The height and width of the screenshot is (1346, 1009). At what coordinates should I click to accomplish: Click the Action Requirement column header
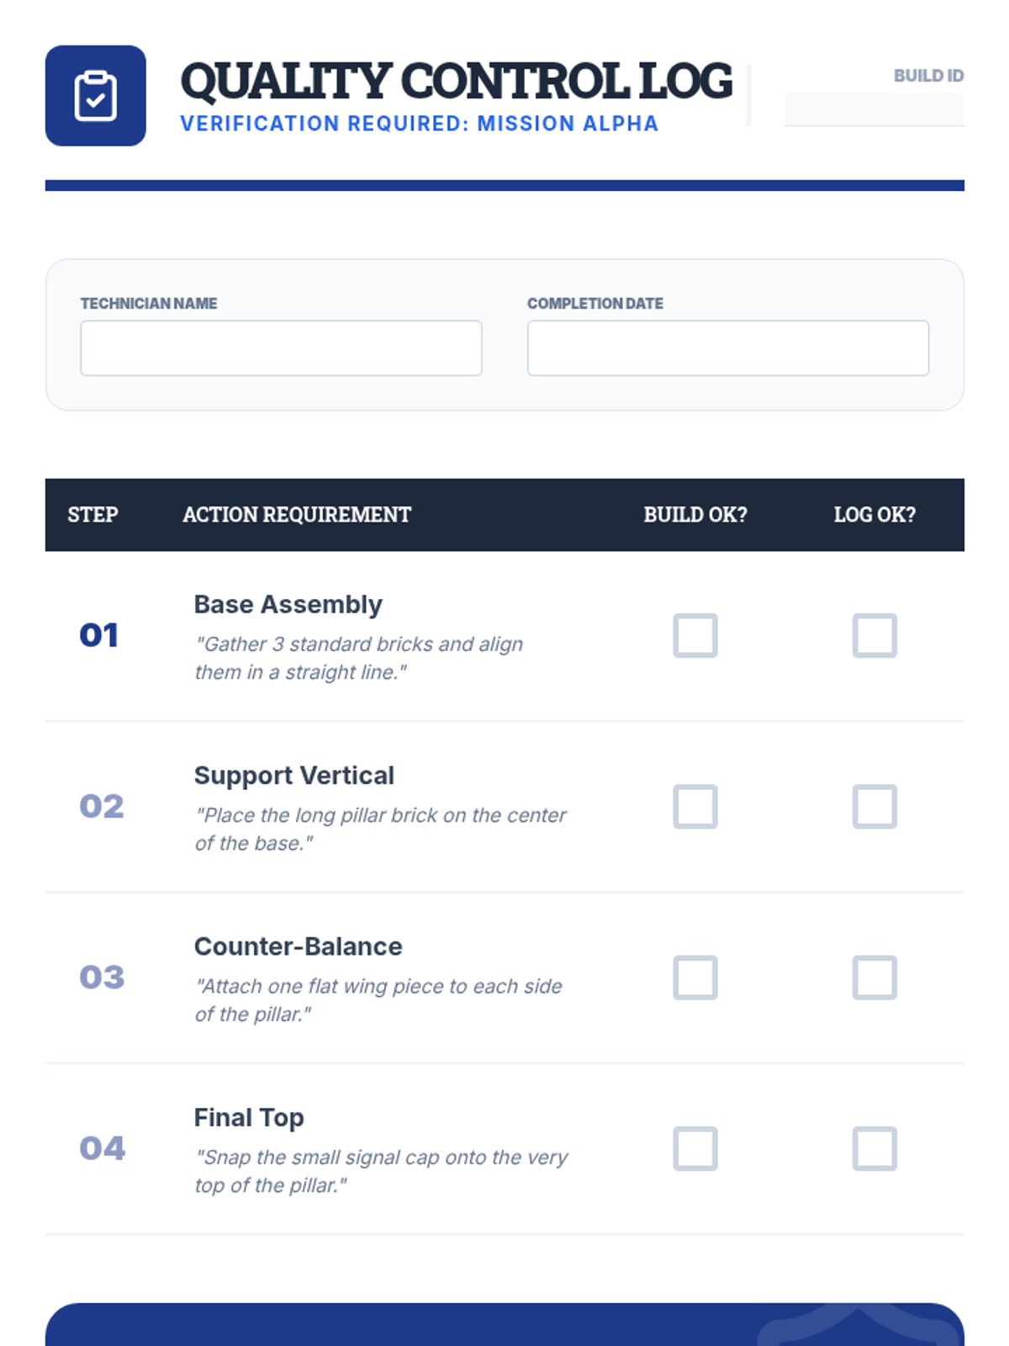click(x=297, y=515)
